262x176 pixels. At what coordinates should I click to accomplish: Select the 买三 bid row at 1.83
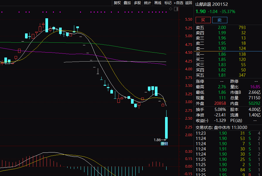click(228, 65)
